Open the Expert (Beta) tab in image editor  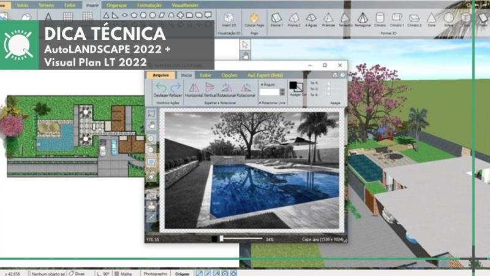[265, 75]
